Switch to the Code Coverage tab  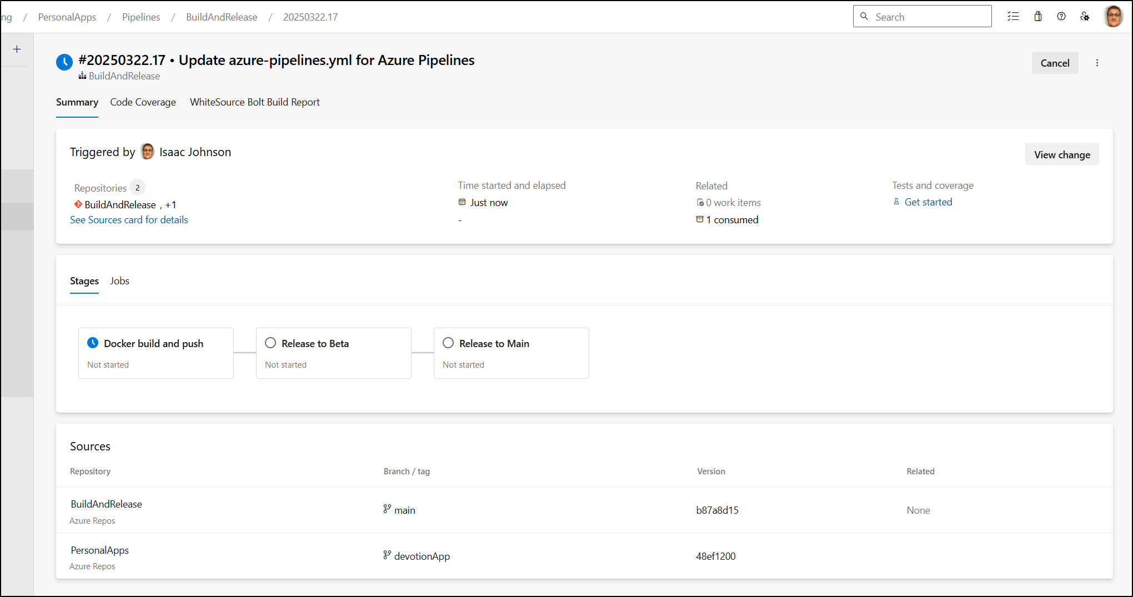pyautogui.click(x=143, y=102)
